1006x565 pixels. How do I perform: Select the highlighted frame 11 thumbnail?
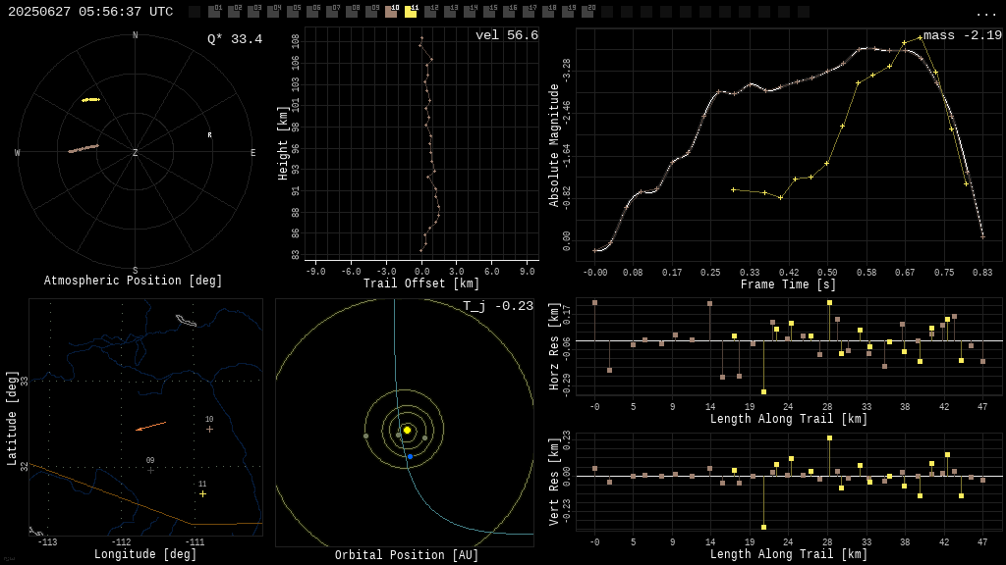(x=412, y=13)
